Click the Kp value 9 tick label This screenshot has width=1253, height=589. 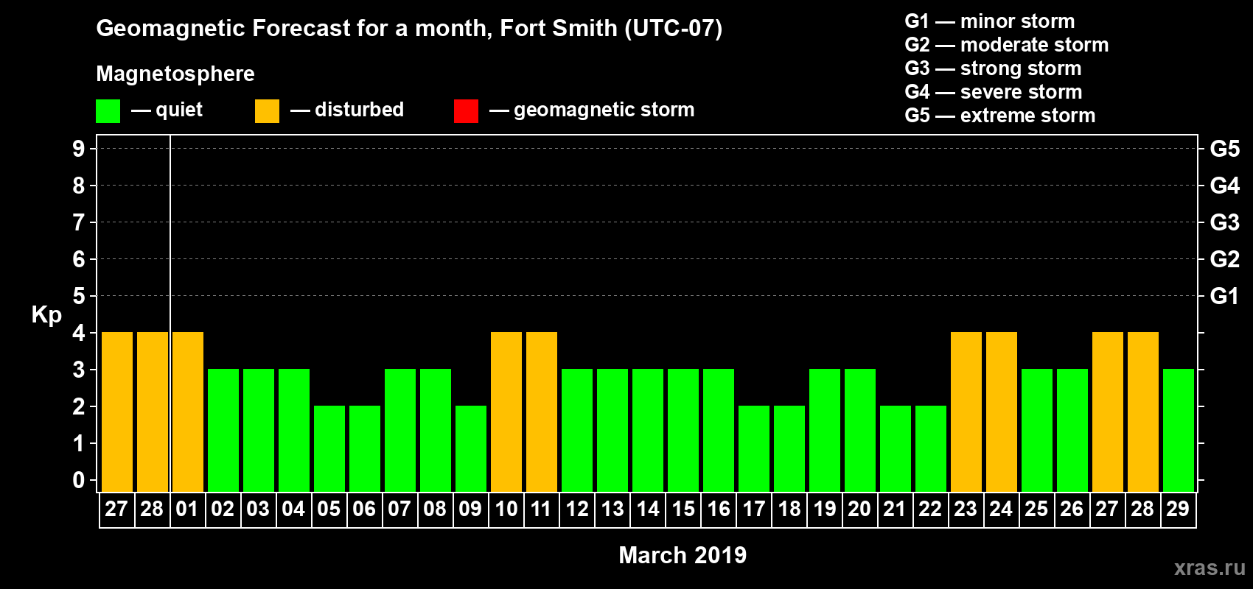click(79, 149)
